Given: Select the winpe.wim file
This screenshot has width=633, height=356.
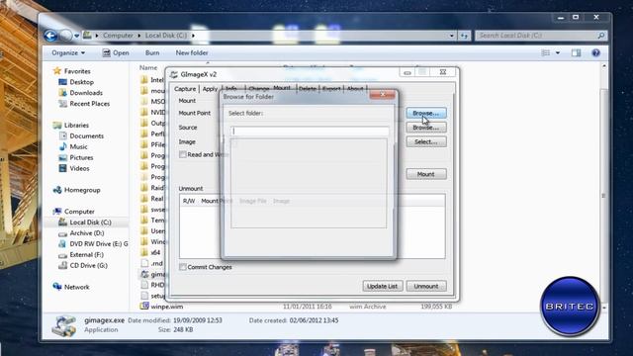Looking at the screenshot, I should pos(167,307).
